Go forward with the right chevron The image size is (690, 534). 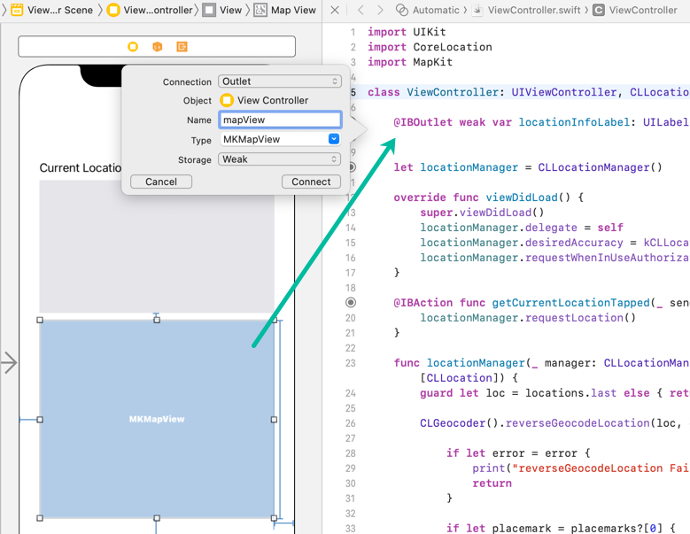coord(380,10)
